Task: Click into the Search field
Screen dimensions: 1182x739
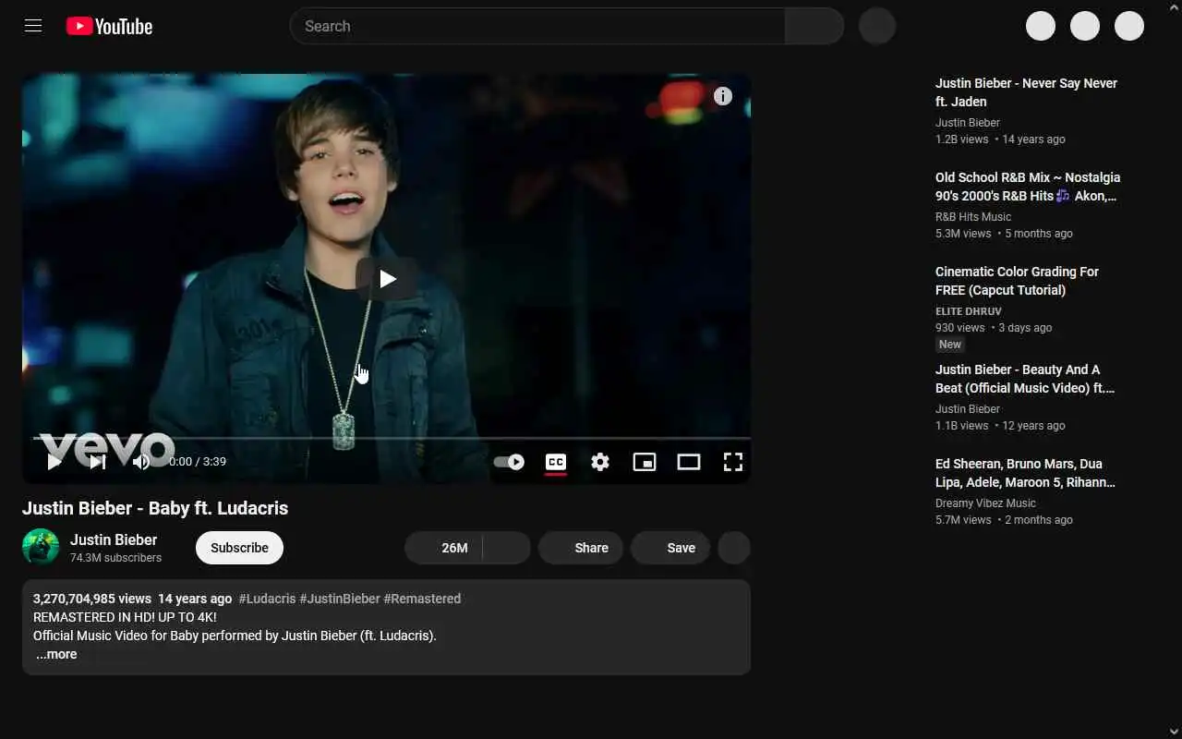Action: [537, 26]
